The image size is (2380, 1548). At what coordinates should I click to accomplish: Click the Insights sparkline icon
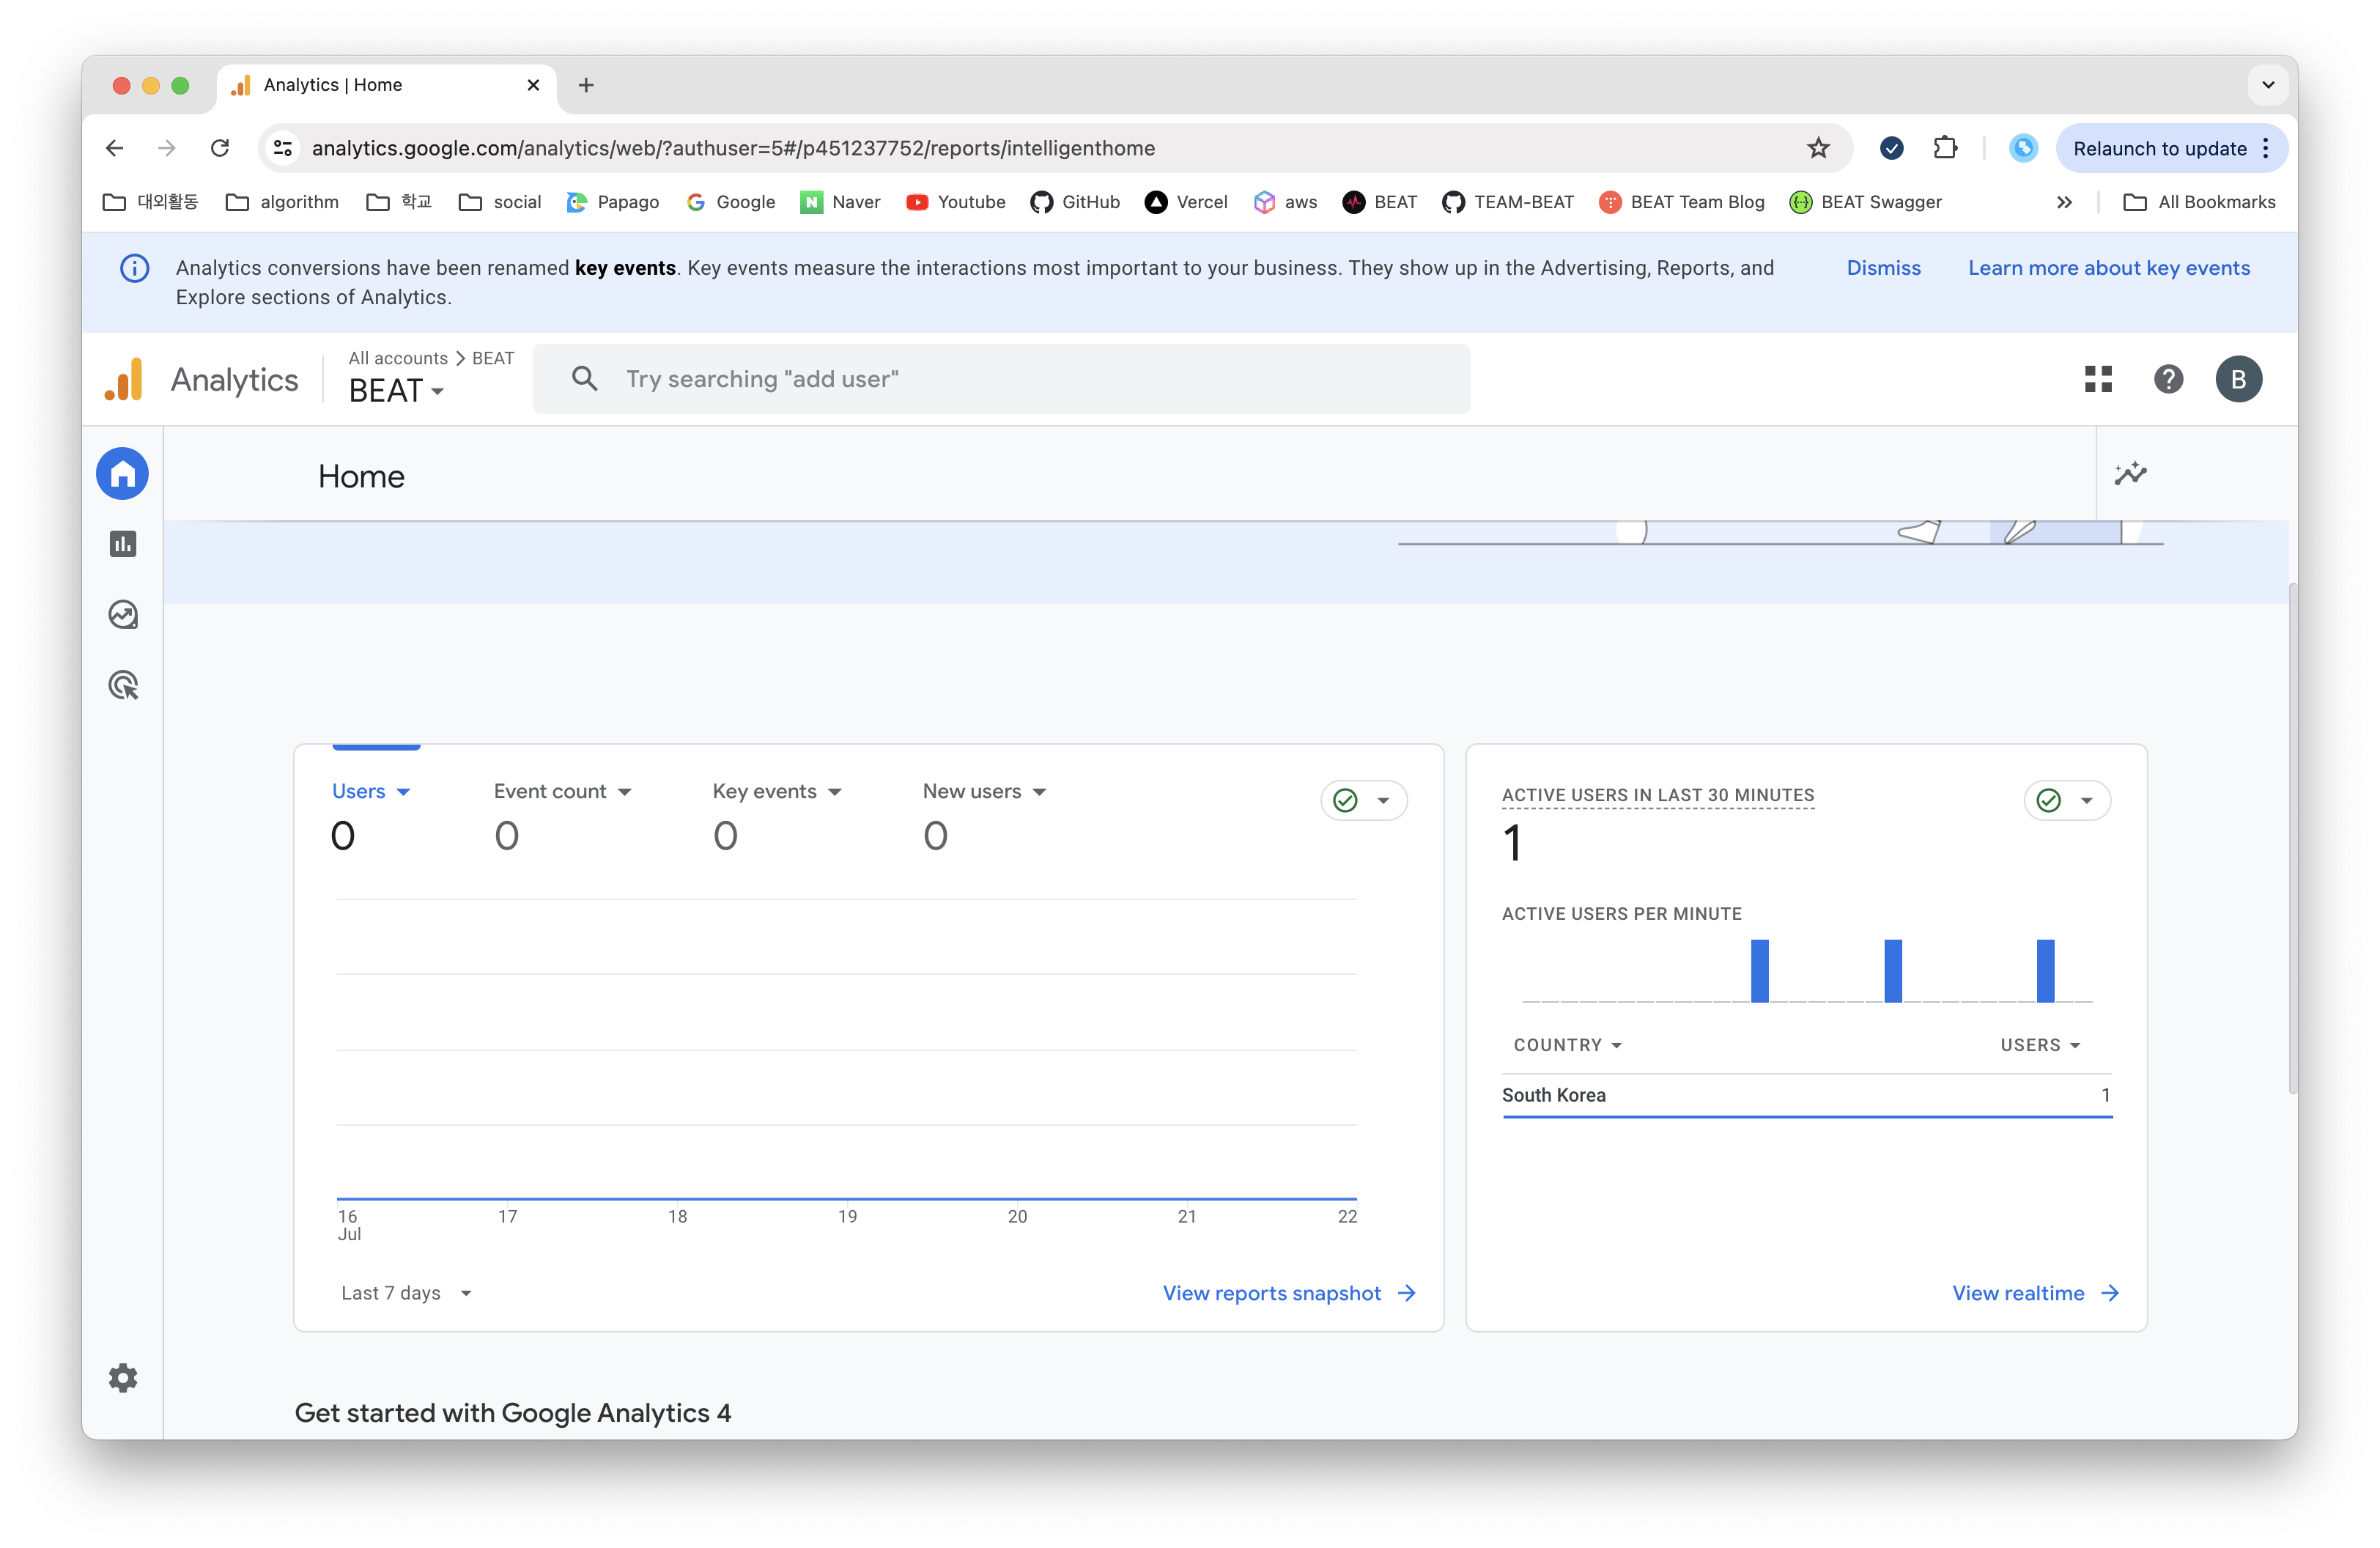coord(2130,474)
